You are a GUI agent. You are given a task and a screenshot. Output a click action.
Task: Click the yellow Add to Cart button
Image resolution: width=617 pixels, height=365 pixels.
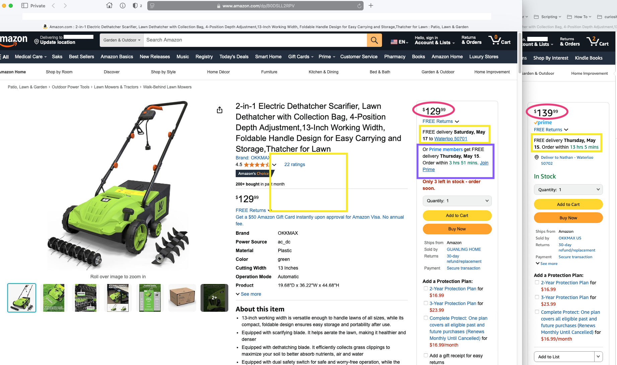(x=457, y=216)
